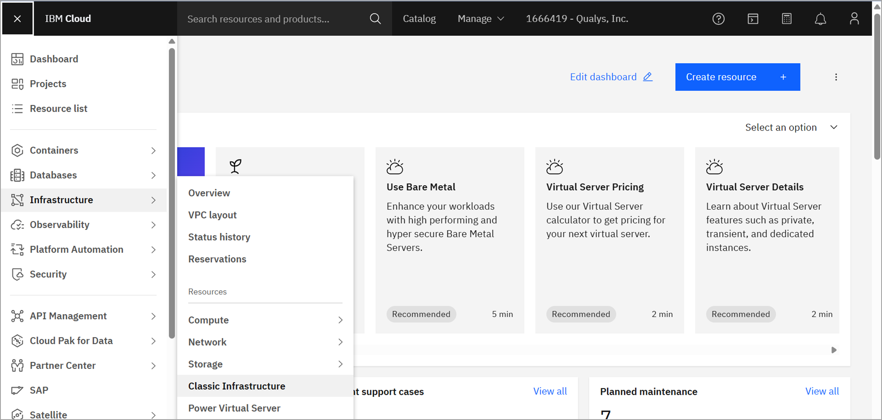Click the search magnifier icon
The height and width of the screenshot is (420, 882).
pyautogui.click(x=375, y=19)
